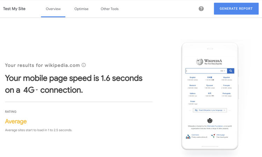262x157 pixels.
Task: Open the 4G connection dropdown
Action: pos(31,90)
